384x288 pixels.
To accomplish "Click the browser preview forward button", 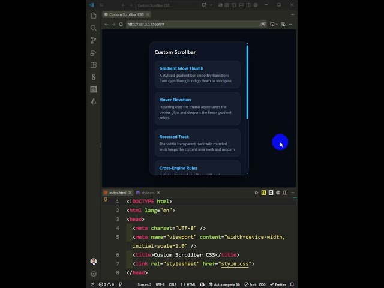I will (113, 24).
